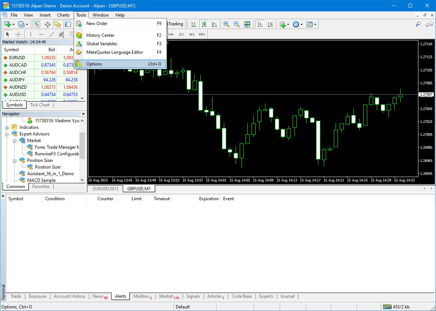Close the Terminal panel
Viewport: 436px width, 311px height.
click(3, 196)
